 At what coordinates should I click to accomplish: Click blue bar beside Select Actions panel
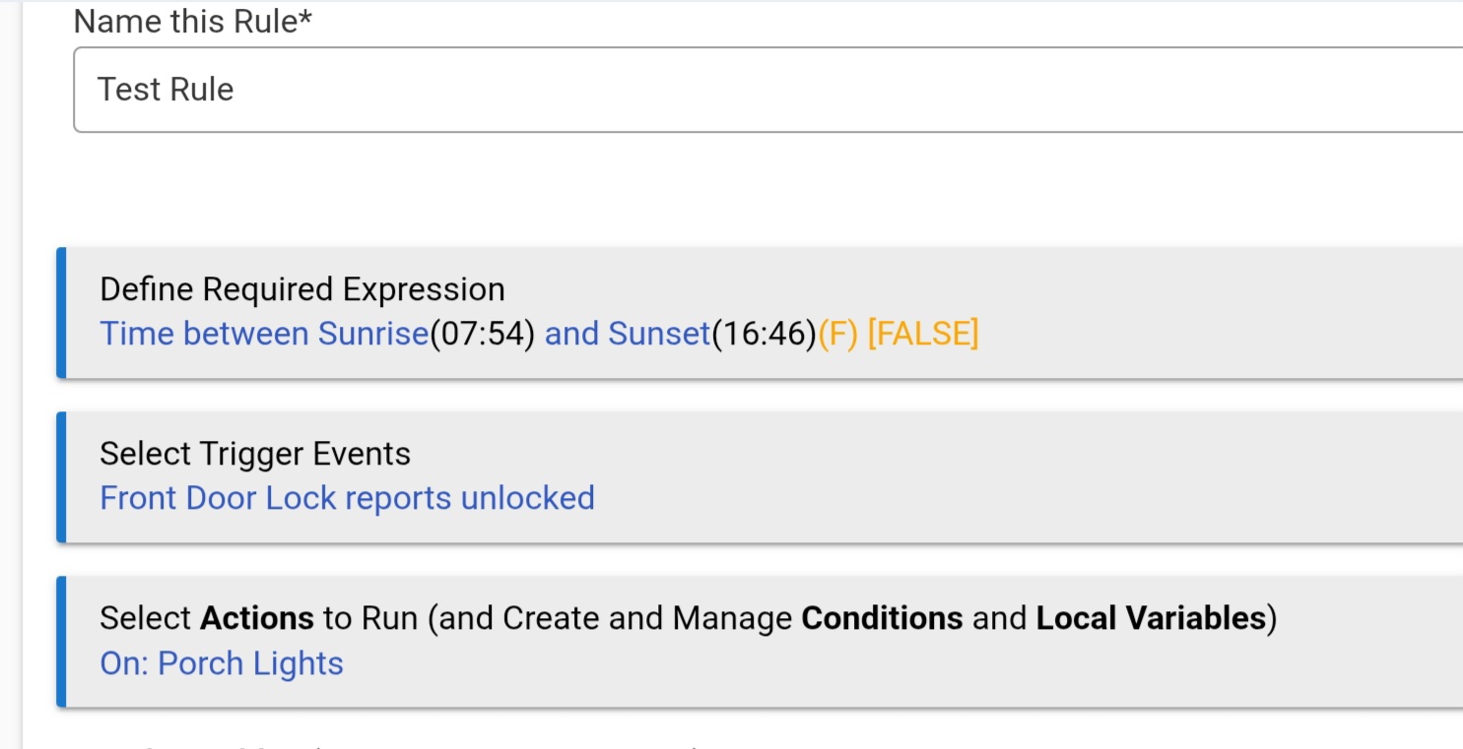tap(61, 642)
